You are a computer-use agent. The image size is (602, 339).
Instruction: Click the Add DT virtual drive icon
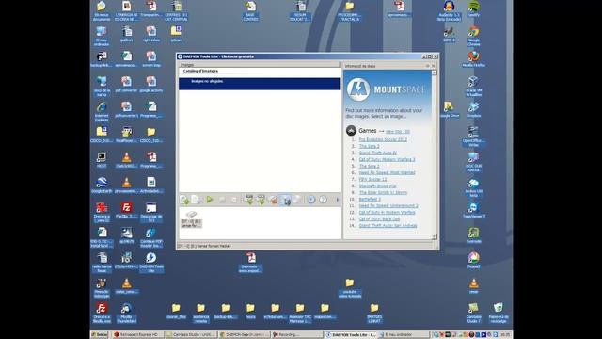pyautogui.click(x=249, y=200)
